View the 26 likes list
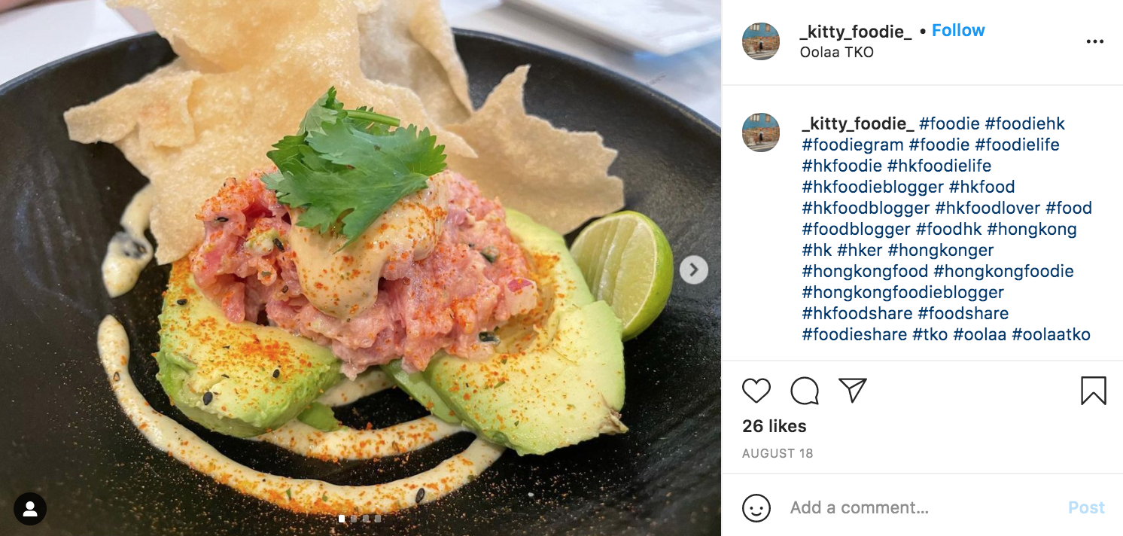Image resolution: width=1123 pixels, height=536 pixels. point(774,426)
